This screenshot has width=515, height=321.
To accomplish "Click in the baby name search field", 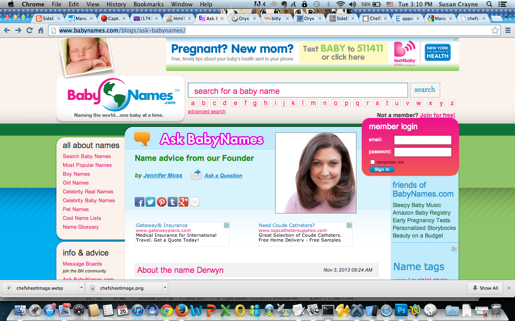I will [x=298, y=90].
